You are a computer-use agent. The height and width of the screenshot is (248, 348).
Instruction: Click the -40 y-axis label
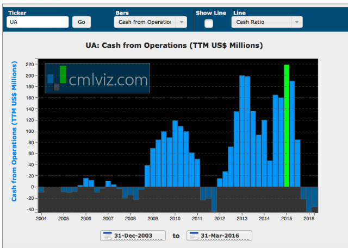coord(30,209)
